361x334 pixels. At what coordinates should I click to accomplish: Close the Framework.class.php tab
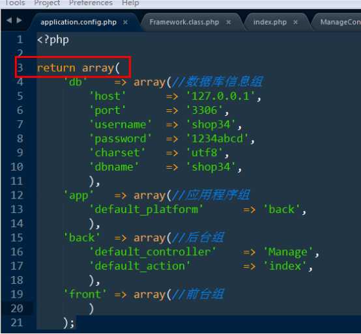point(228,22)
